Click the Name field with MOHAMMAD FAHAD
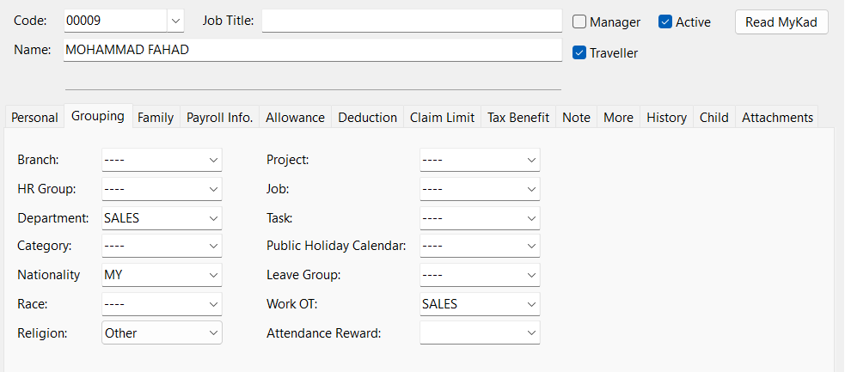Viewport: 845px width, 372px height. click(313, 51)
